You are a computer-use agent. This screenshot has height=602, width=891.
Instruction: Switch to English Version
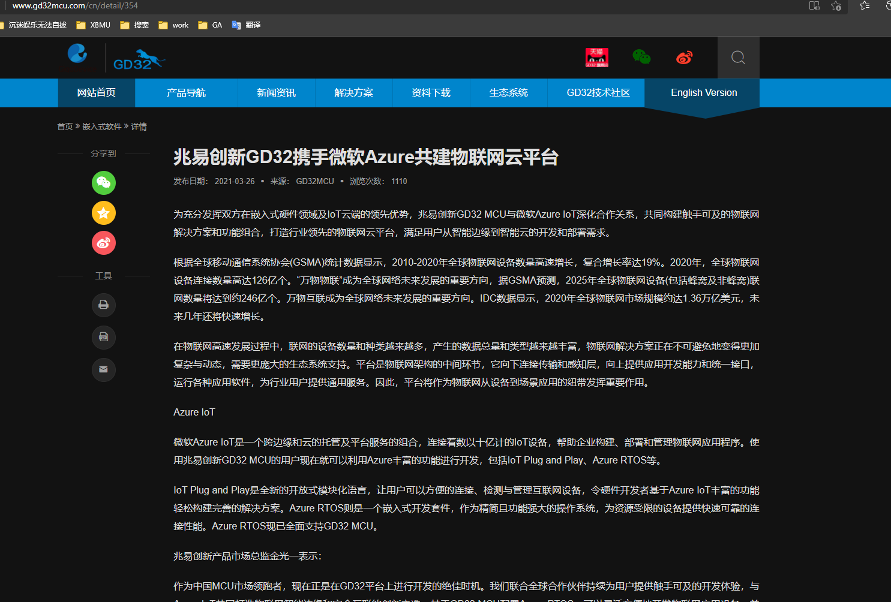(704, 93)
